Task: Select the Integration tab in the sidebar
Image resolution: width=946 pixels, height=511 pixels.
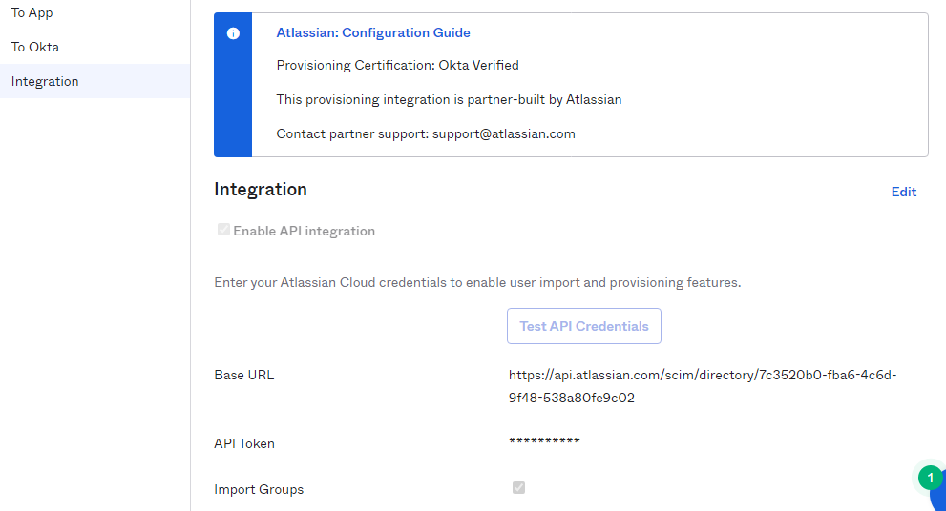Action: click(45, 81)
